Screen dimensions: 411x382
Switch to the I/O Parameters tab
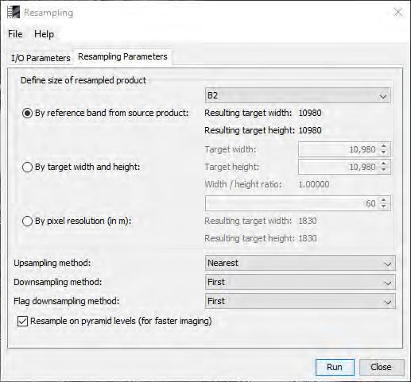click(41, 58)
